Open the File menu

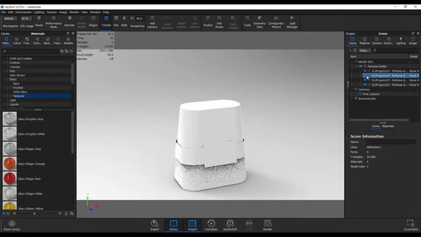click(3, 12)
